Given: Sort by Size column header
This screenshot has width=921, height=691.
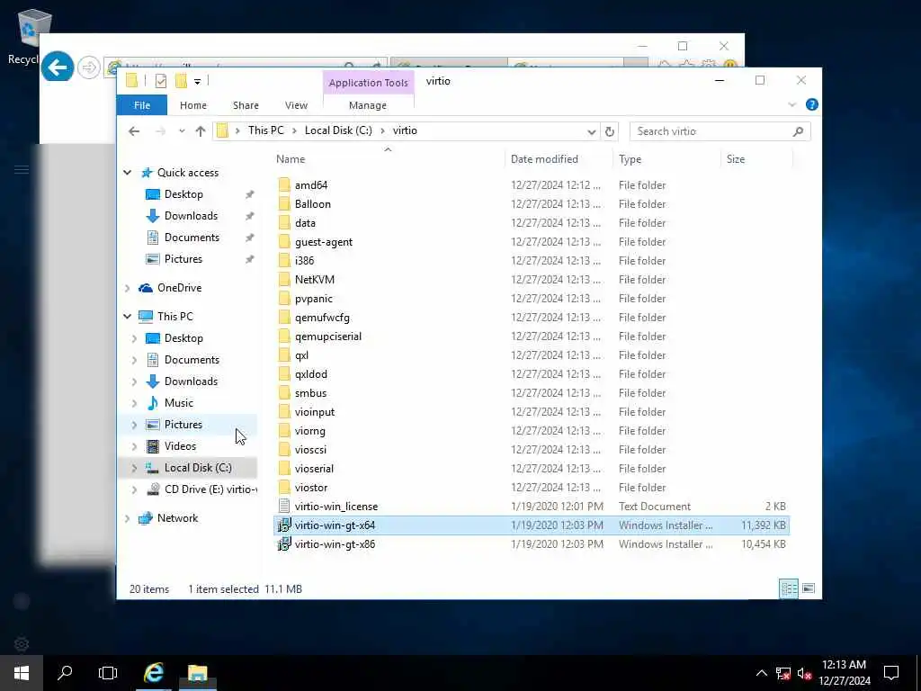Looking at the screenshot, I should pyautogui.click(x=736, y=159).
